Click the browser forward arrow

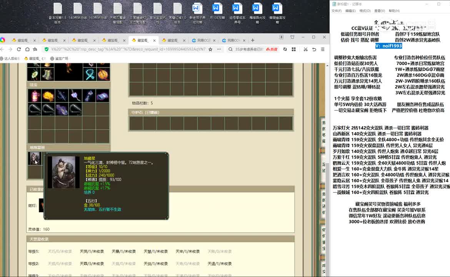pos(10,49)
